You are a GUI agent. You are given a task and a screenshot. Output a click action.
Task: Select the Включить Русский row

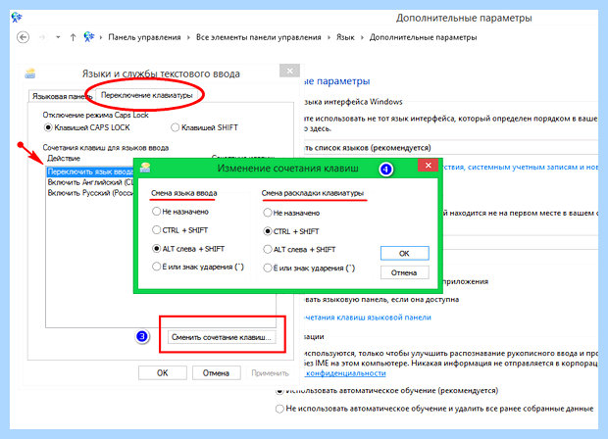[x=90, y=193]
